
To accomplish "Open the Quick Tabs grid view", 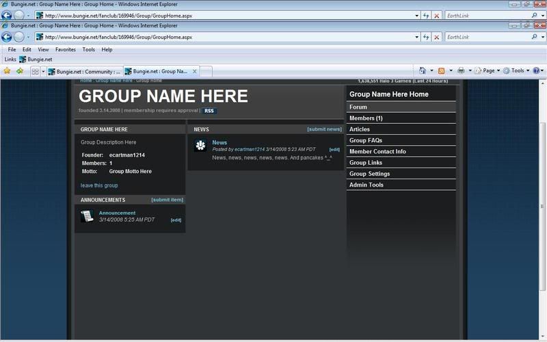I will pos(35,71).
